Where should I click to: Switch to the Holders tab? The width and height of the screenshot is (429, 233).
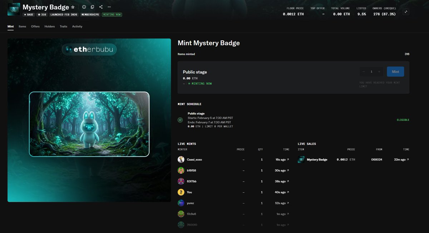coord(50,26)
